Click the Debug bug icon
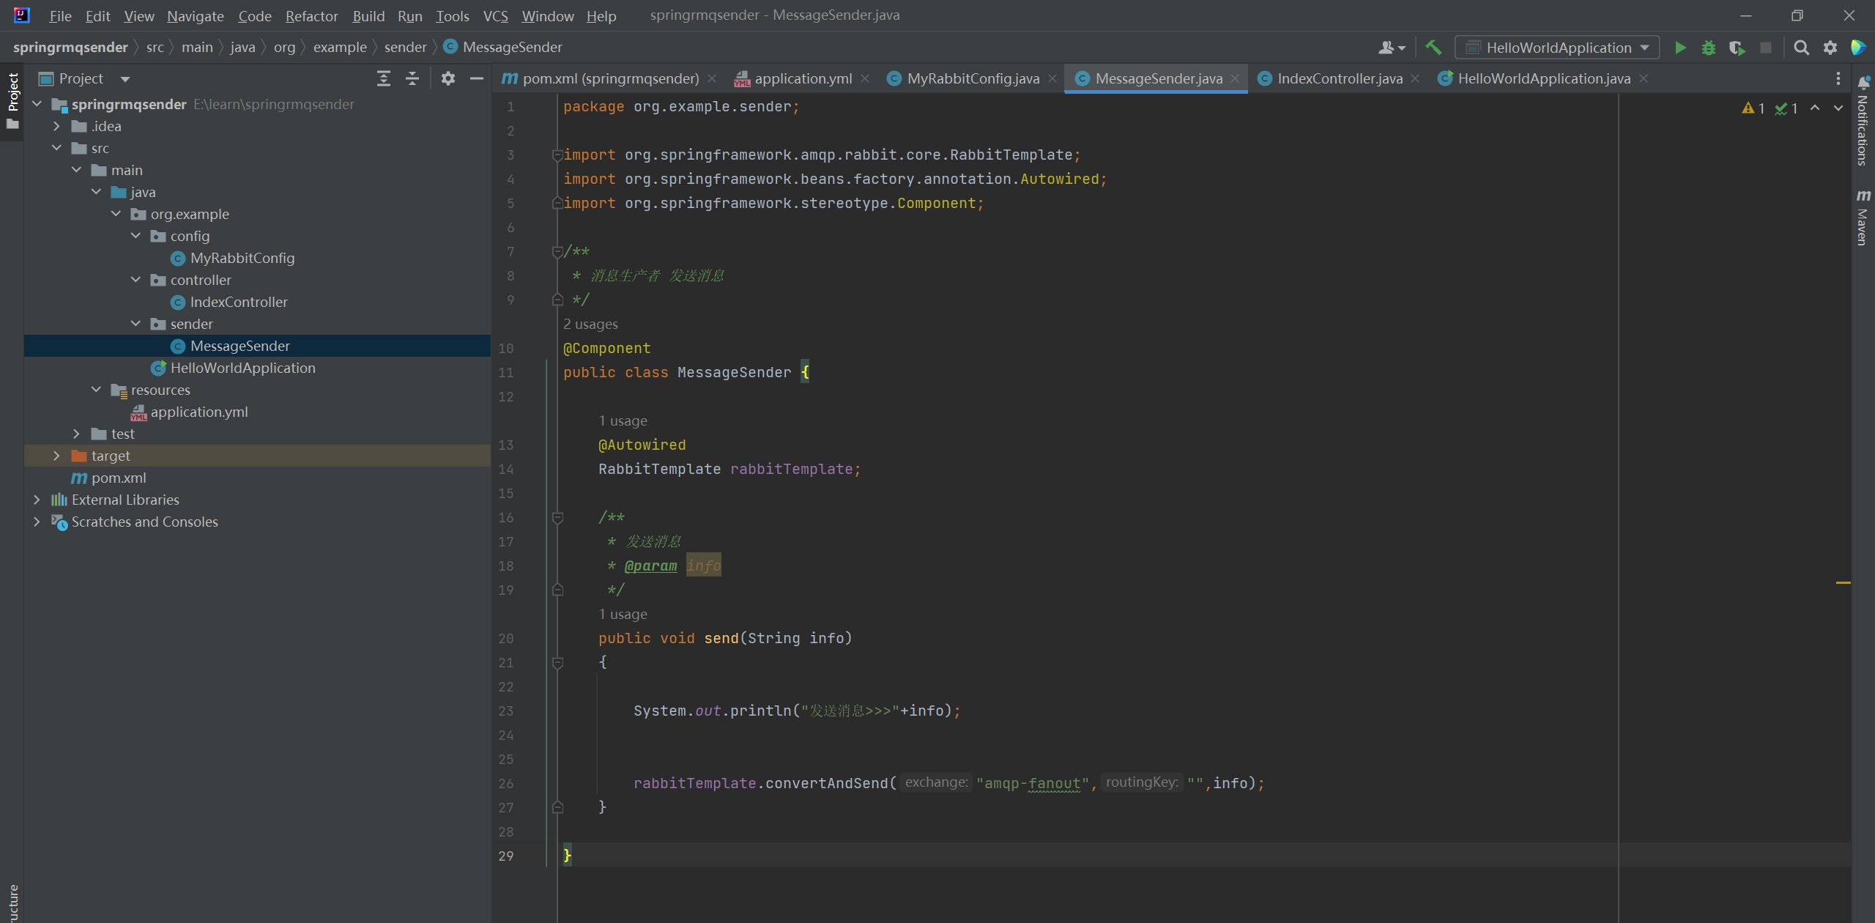 click(1709, 48)
